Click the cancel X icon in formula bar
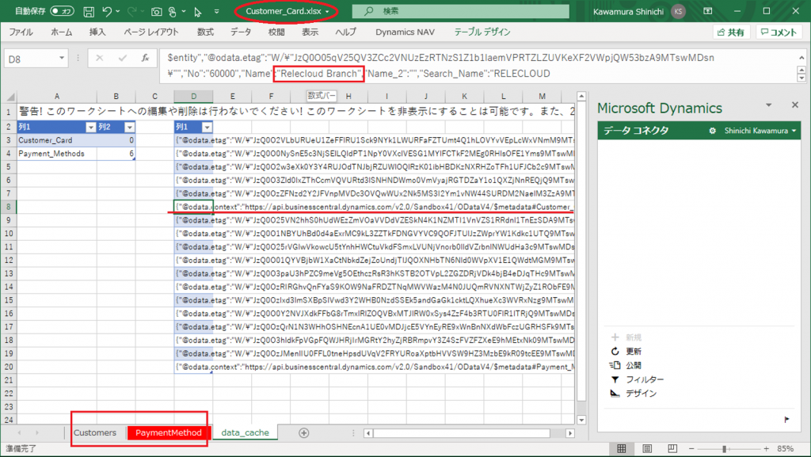The height and width of the screenshot is (457, 811). point(99,59)
